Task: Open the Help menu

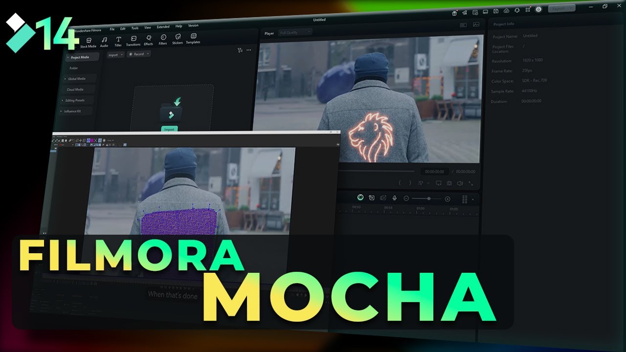Action: pyautogui.click(x=179, y=26)
